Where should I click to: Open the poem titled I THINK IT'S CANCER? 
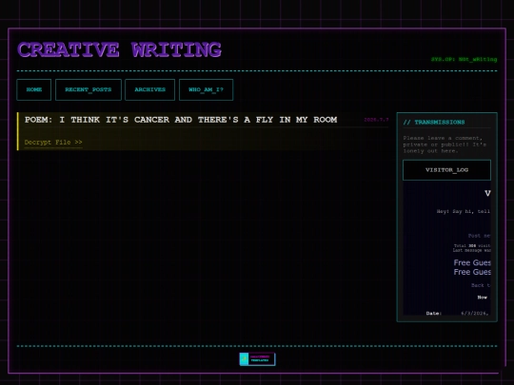tap(181, 120)
